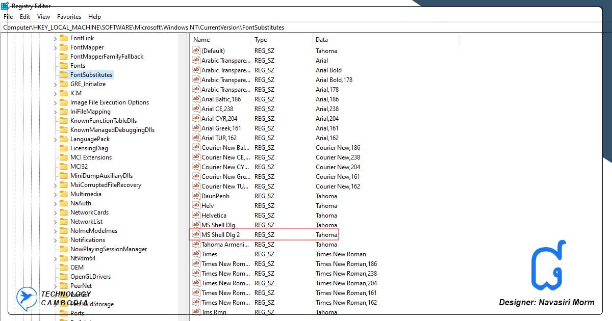This screenshot has height=321, width=612.
Task: Click the string icon for MS Shell Dlg 2
Action: pyautogui.click(x=196, y=234)
